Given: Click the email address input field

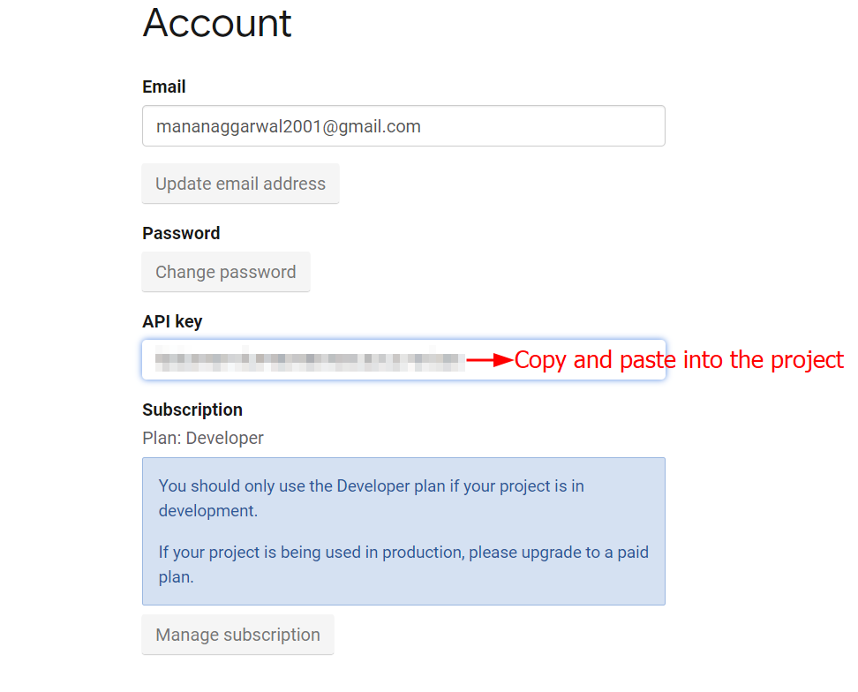Looking at the screenshot, I should pos(403,125).
